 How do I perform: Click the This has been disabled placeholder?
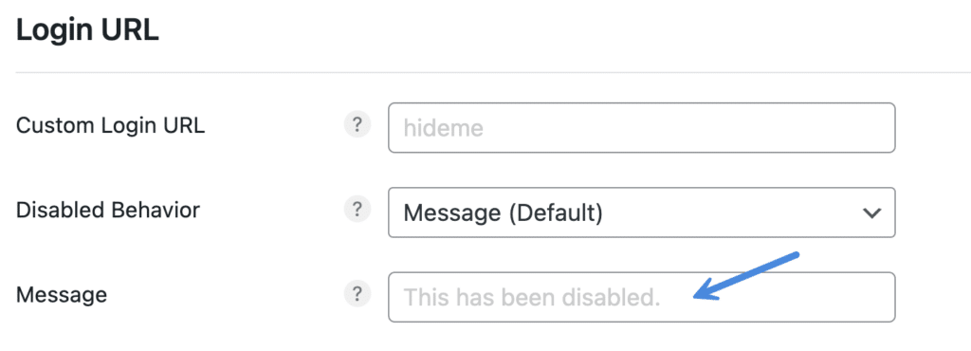coord(532,298)
